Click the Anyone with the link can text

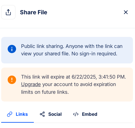tap(94, 46)
